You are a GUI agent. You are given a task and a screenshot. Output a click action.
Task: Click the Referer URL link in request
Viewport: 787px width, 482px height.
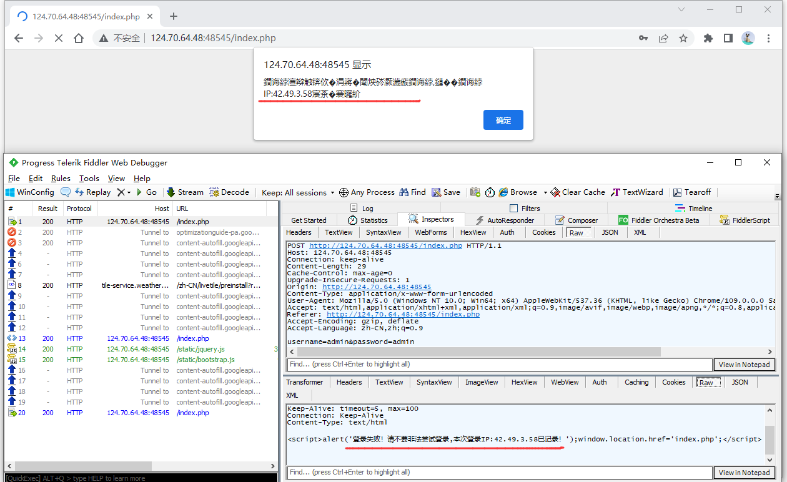[x=403, y=314]
